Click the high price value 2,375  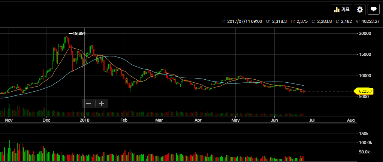(x=302, y=21)
